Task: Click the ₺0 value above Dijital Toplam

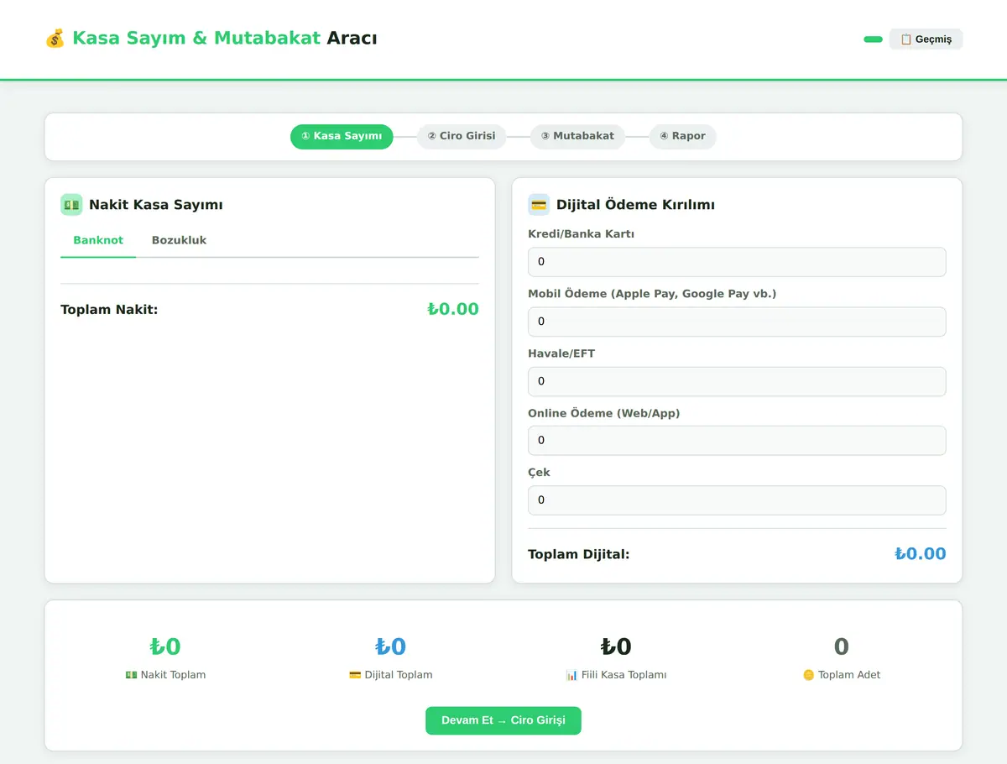Action: [x=391, y=646]
